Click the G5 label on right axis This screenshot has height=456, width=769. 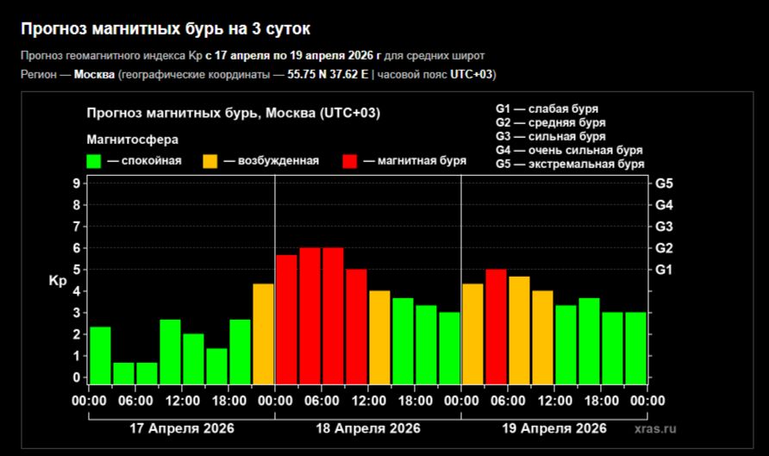coord(664,184)
